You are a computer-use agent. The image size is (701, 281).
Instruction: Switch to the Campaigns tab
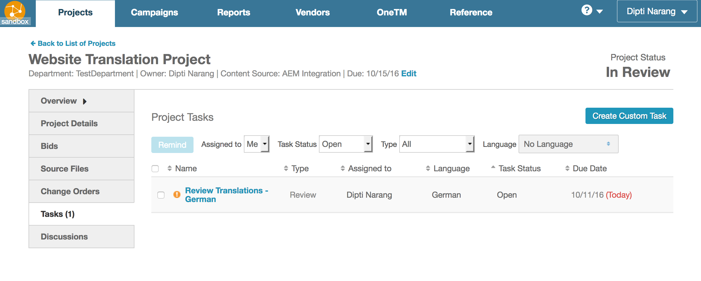coord(154,12)
